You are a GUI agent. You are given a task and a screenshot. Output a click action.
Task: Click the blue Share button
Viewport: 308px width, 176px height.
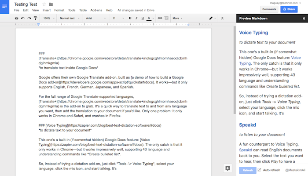[x=289, y=9]
